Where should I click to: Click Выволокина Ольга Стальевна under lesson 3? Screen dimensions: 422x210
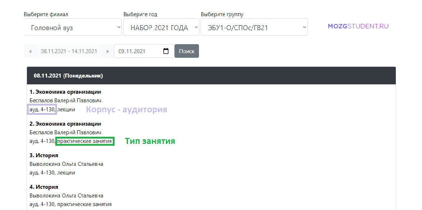(66, 164)
